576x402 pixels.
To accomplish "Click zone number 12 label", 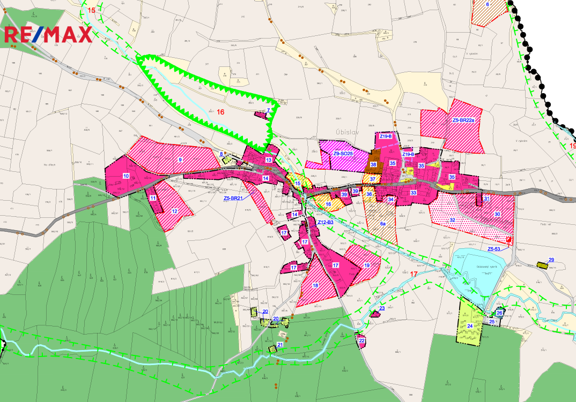I will tap(174, 211).
